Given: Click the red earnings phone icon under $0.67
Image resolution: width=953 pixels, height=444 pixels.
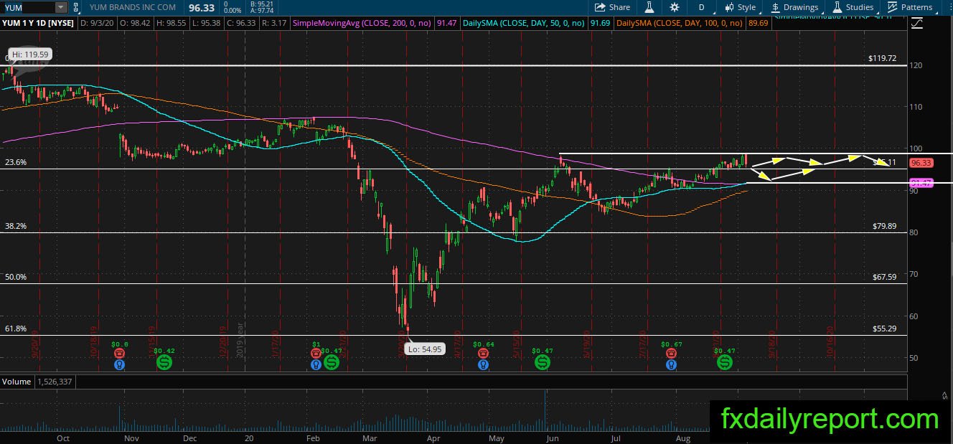Looking at the screenshot, I should coord(670,354).
